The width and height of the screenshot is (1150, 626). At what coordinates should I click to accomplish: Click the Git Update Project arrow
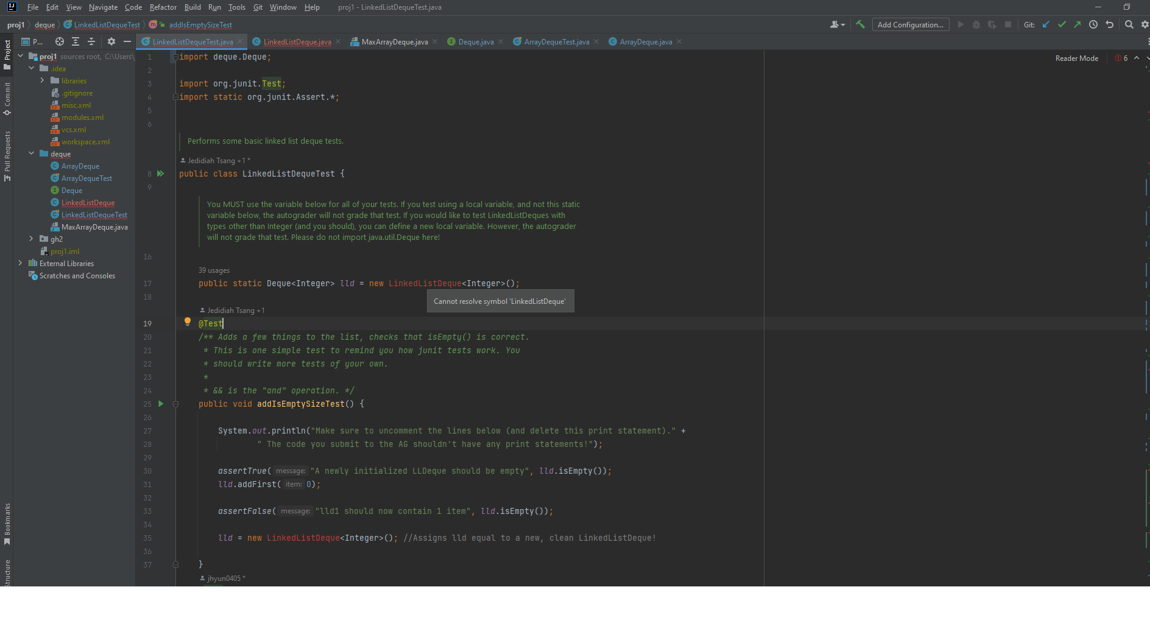click(1046, 25)
